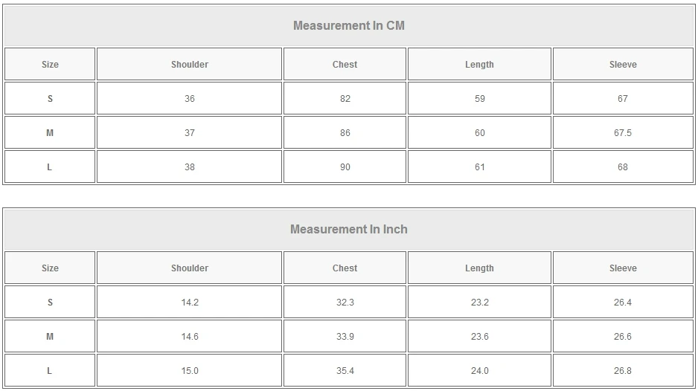This screenshot has width=698, height=391.
Task: Select the chest value 33.9 cell
Action: [345, 337]
